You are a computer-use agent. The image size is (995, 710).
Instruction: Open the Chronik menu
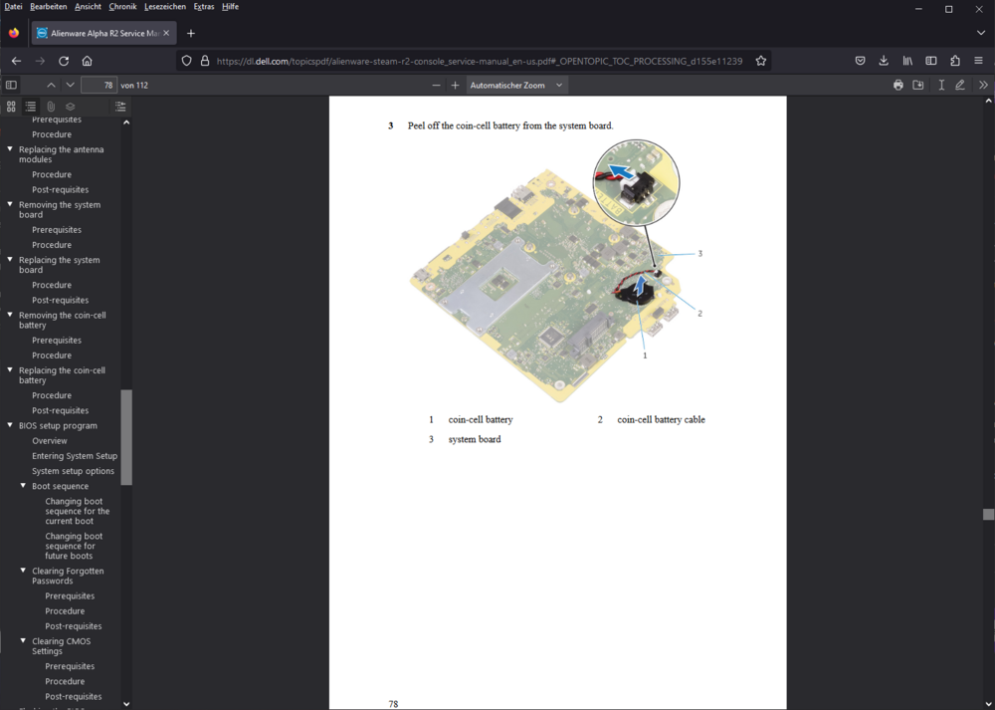(x=122, y=7)
